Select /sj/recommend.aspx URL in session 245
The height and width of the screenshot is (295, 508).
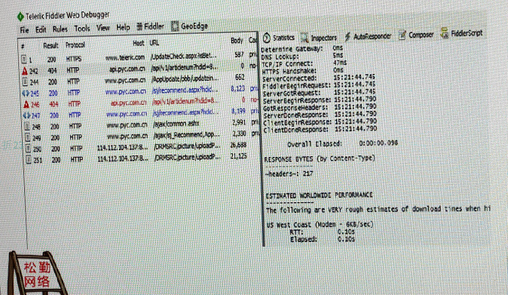point(185,90)
